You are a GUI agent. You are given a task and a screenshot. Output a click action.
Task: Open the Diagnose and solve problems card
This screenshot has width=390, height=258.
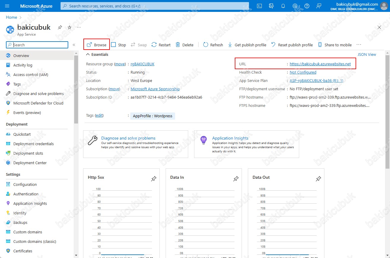point(136,144)
